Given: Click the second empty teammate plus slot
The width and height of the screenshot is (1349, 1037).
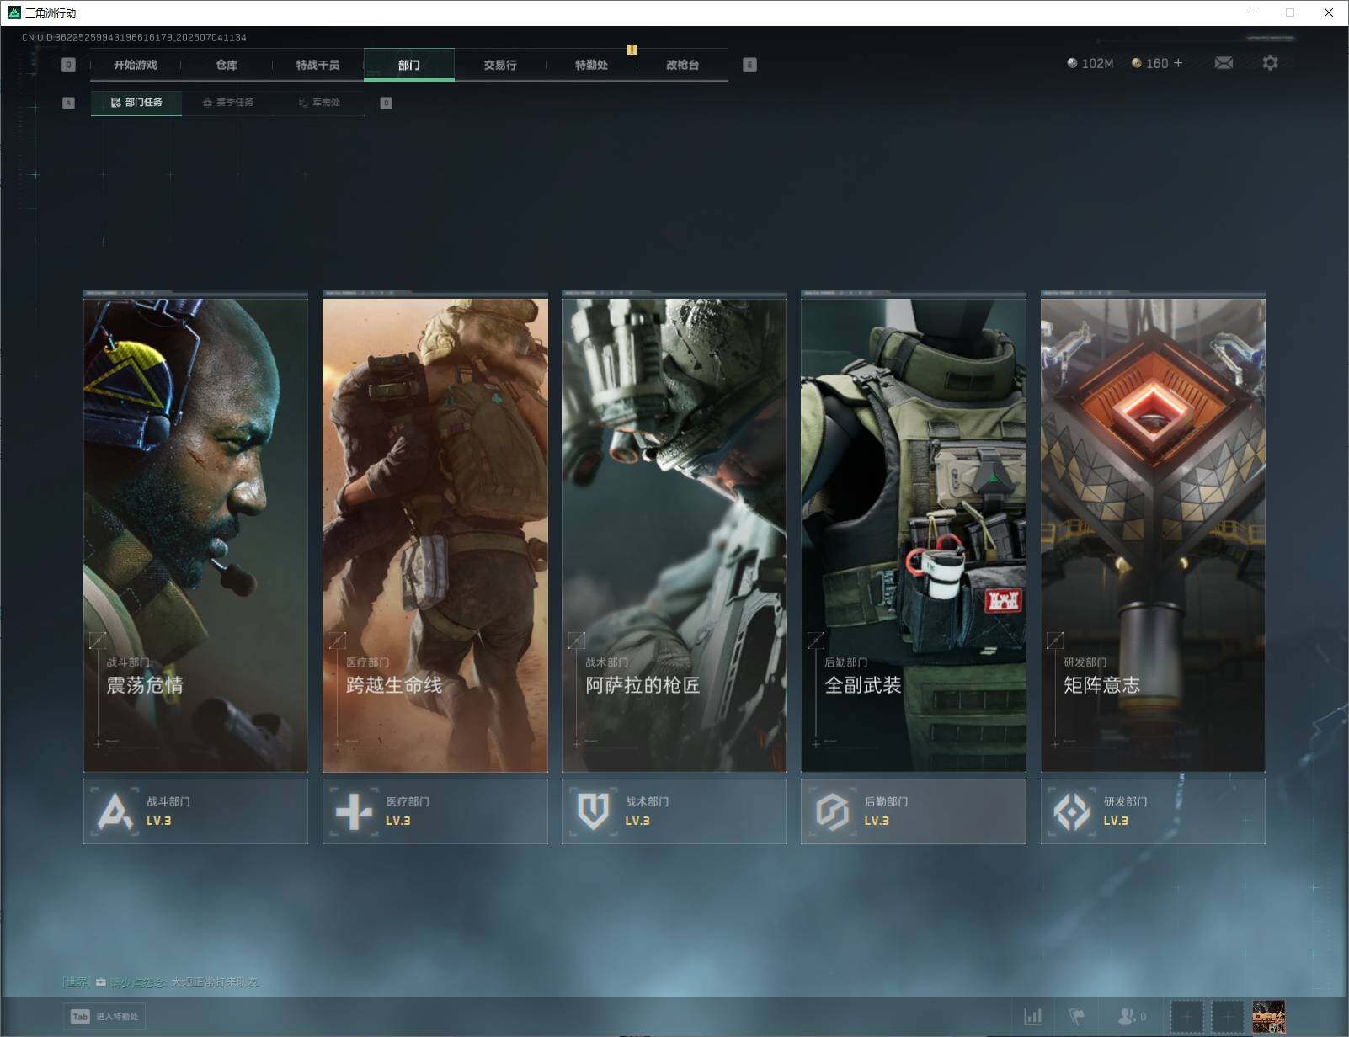Looking at the screenshot, I should 1228,1017.
